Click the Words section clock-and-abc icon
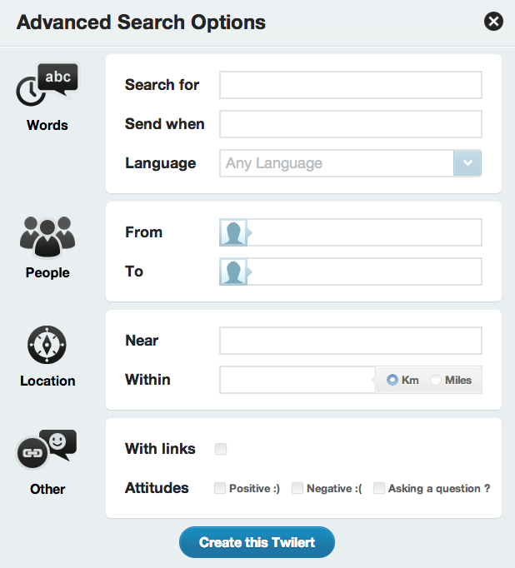Viewport: 515px width, 568px height. (x=47, y=84)
